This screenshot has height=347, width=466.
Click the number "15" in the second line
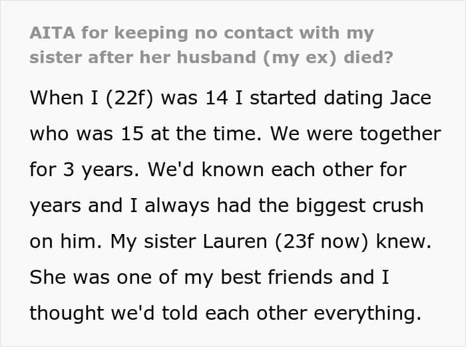tap(132, 134)
